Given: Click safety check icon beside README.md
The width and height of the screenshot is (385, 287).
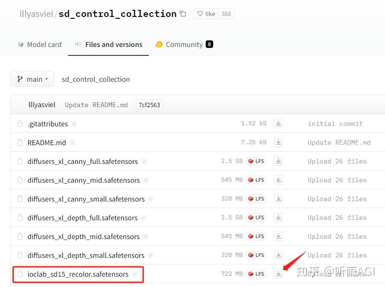Looking at the screenshot, I should 72,142.
